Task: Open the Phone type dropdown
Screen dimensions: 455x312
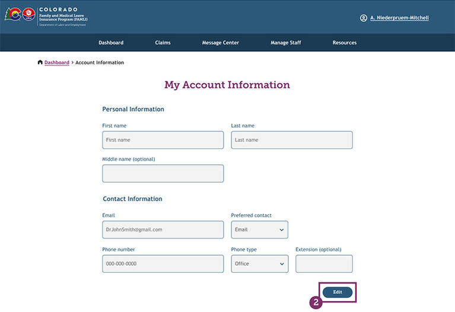Action: point(260,264)
